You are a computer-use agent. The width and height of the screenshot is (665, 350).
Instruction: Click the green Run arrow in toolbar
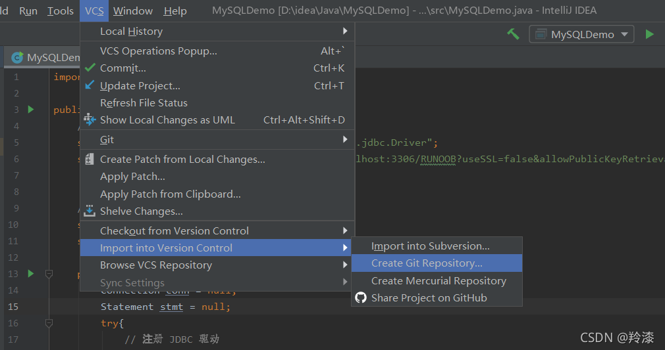[x=649, y=34]
